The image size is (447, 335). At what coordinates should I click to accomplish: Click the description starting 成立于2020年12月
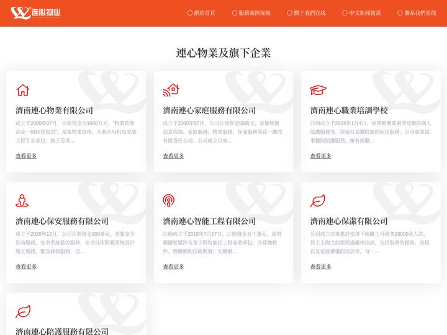coord(75,243)
